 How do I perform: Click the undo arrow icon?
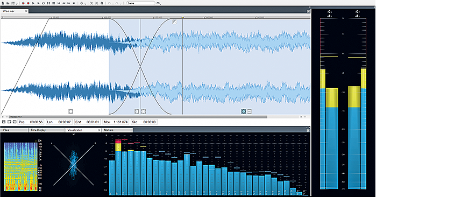109,3
